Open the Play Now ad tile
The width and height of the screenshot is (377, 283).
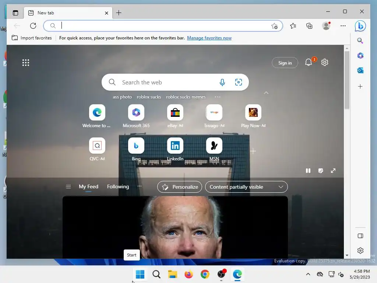pyautogui.click(x=253, y=116)
